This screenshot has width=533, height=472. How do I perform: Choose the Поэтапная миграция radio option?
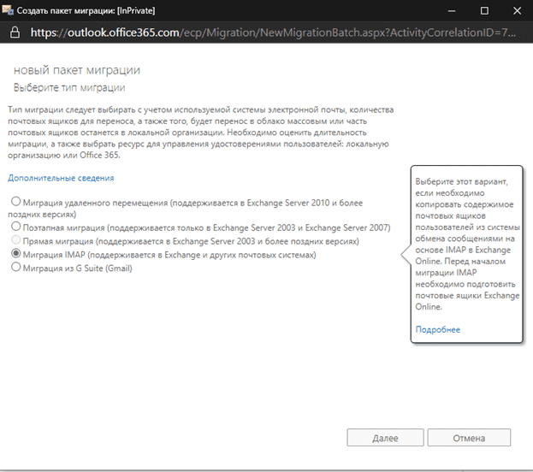(15, 227)
